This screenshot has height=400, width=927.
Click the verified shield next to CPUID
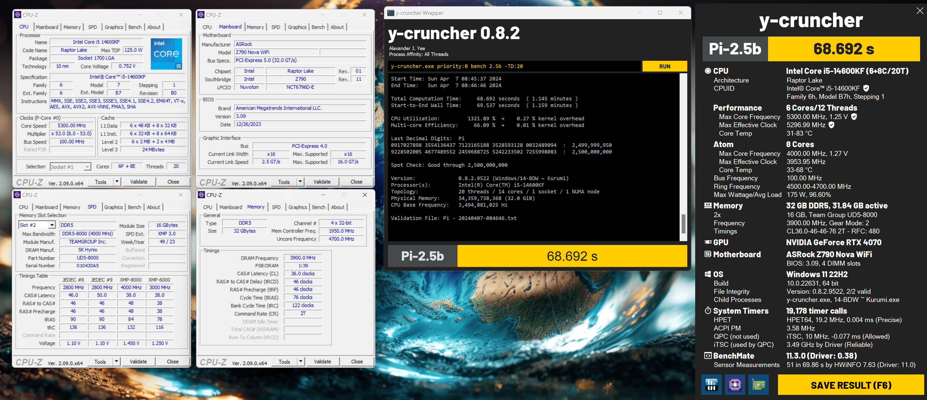click(866, 88)
